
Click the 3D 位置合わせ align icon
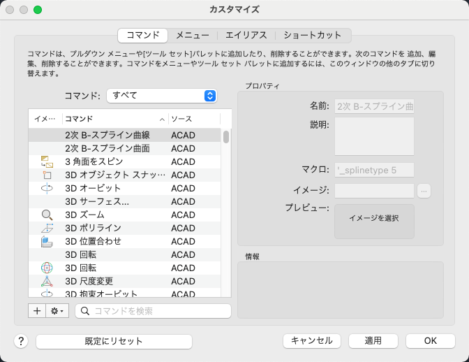point(47,241)
